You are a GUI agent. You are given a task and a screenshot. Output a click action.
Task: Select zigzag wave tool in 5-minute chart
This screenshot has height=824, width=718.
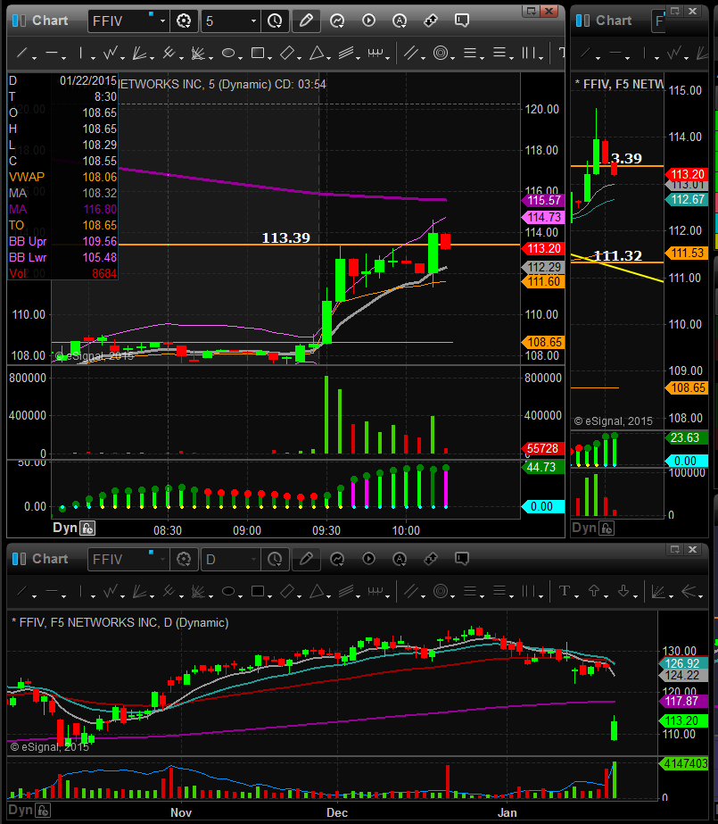point(111,53)
